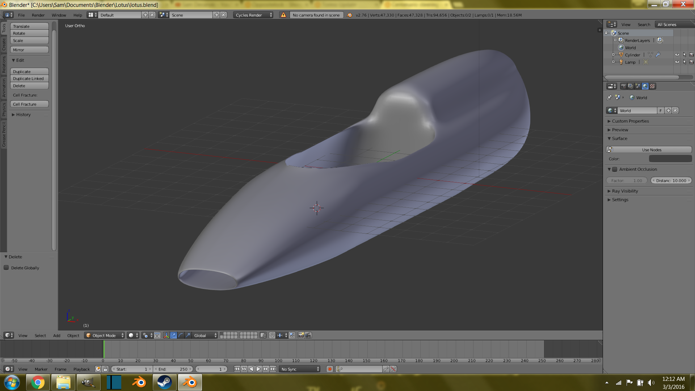This screenshot has height=391, width=695.
Task: Toggle the timeline lock time icon
Action: pyautogui.click(x=105, y=369)
